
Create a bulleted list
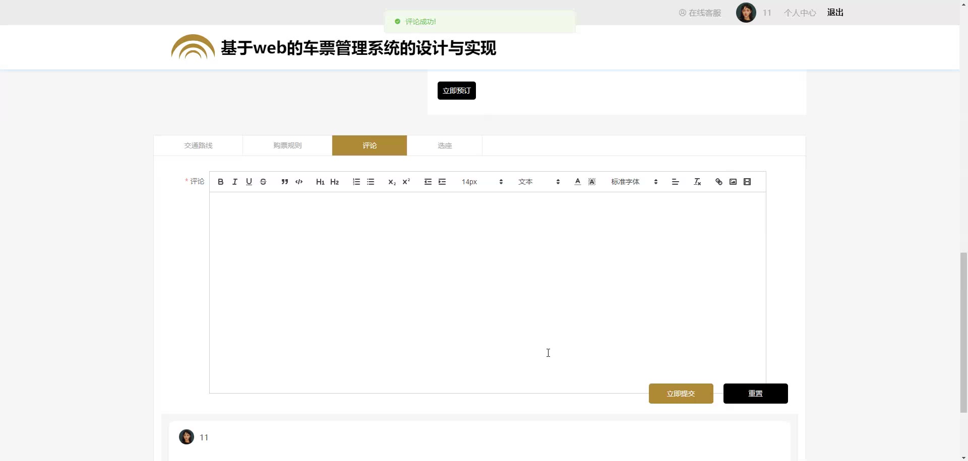371,182
